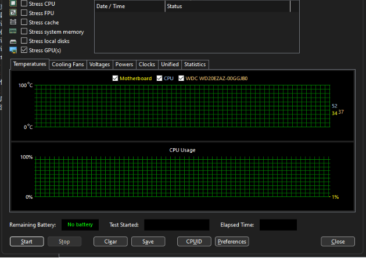
Task: Hide the Motherboard temperature graph line
Action: pyautogui.click(x=115, y=78)
